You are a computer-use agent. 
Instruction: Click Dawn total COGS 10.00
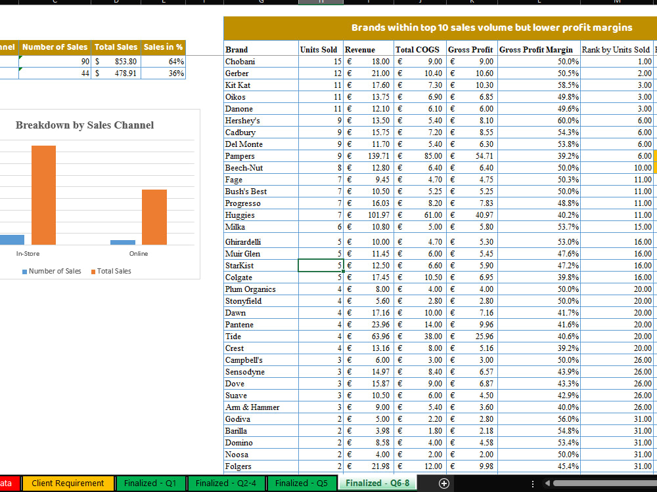click(x=420, y=312)
